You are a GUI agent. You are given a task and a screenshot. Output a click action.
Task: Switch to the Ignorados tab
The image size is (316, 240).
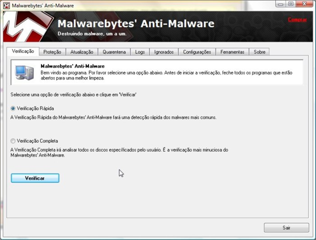(164, 52)
